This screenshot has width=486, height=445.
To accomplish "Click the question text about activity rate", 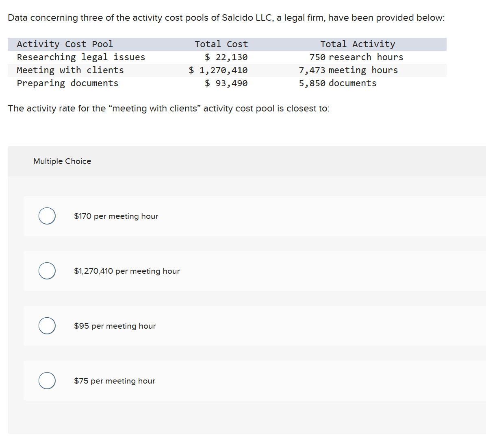I will (x=169, y=109).
